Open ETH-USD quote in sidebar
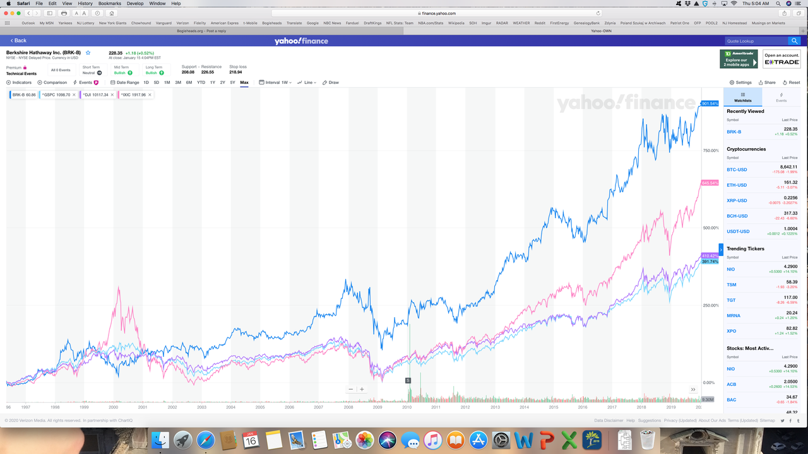 click(x=737, y=185)
